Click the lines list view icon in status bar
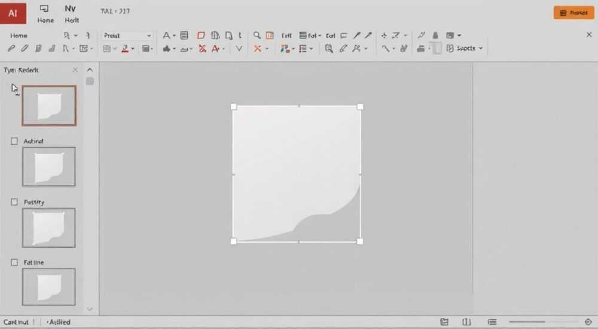Viewport: 598px width, 329px height. [492, 322]
